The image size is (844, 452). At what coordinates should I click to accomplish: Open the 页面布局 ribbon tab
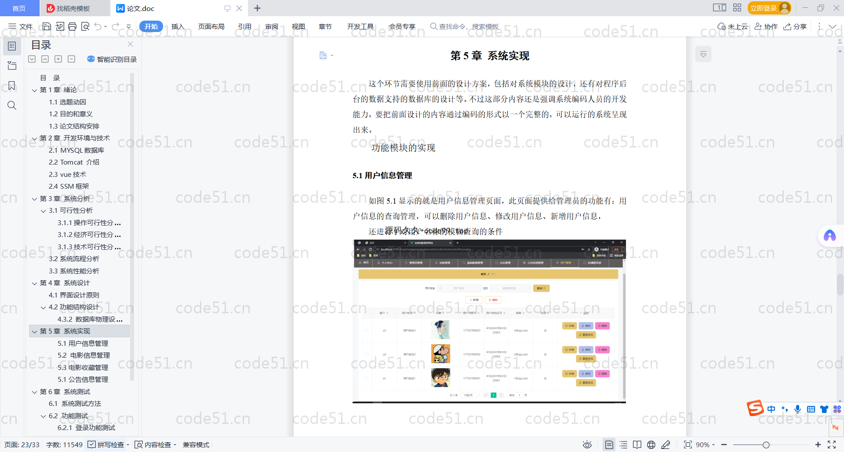tap(211, 26)
